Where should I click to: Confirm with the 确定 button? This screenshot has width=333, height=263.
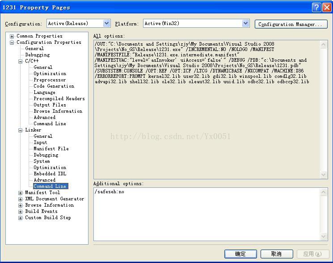240,254
